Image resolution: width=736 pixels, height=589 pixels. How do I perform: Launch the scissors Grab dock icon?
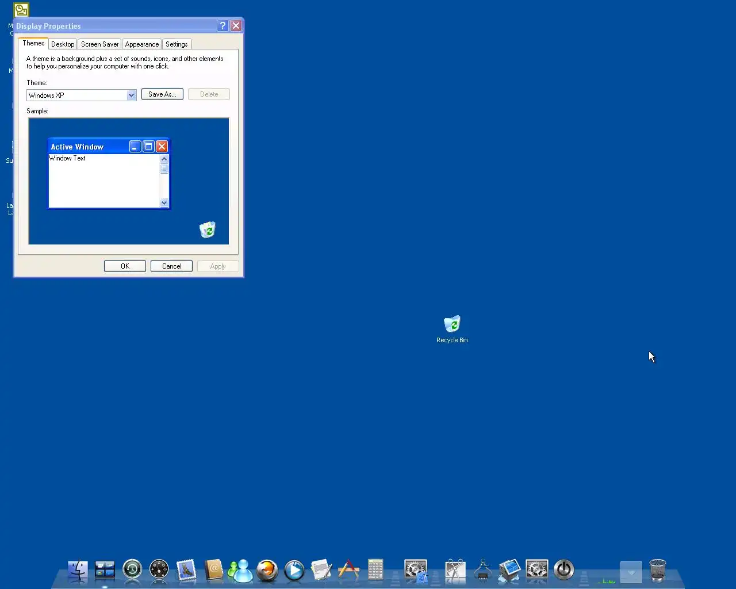coord(455,570)
